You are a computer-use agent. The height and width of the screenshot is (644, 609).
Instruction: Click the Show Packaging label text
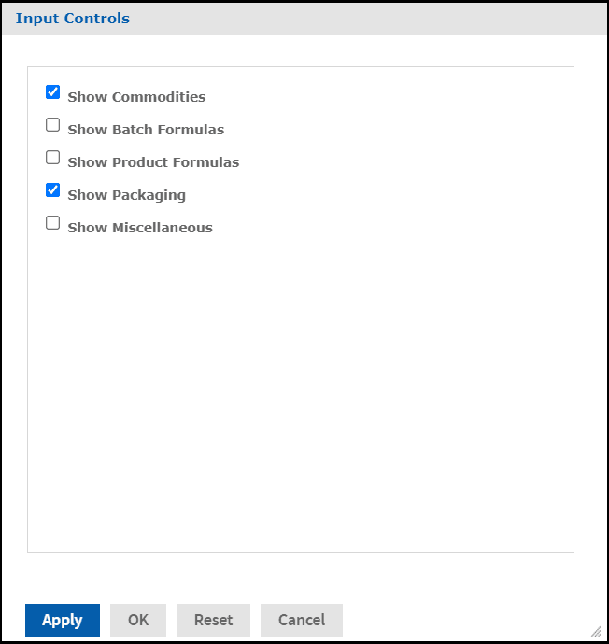[126, 195]
